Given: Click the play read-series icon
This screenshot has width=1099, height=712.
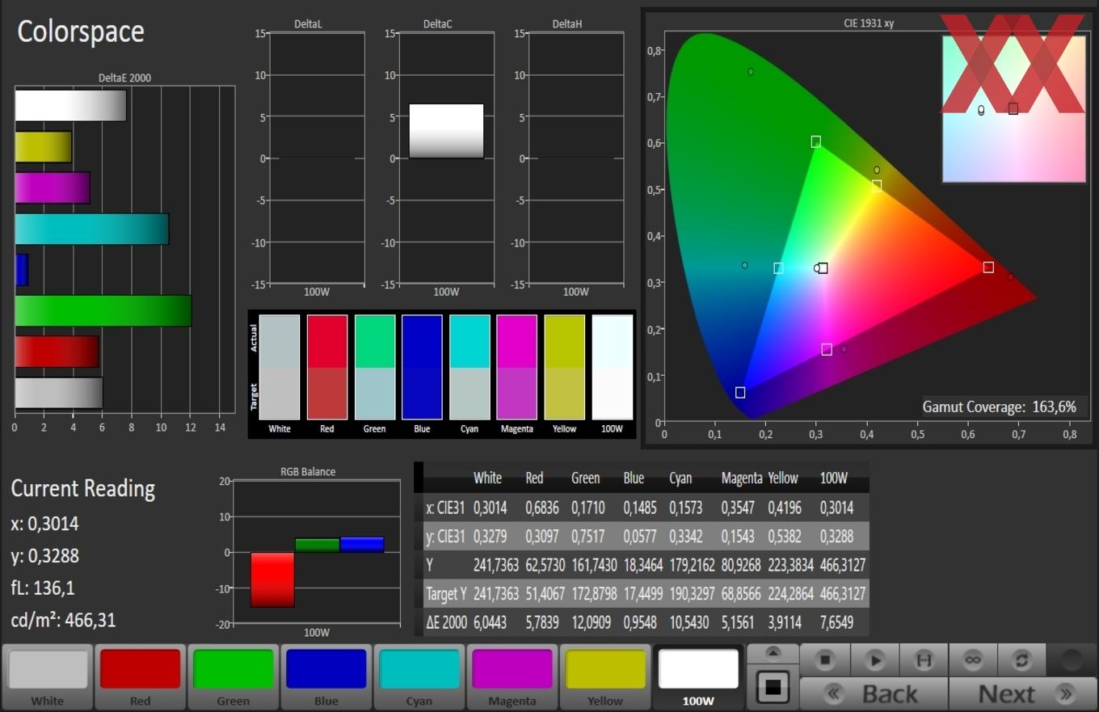Looking at the screenshot, I should 874,659.
